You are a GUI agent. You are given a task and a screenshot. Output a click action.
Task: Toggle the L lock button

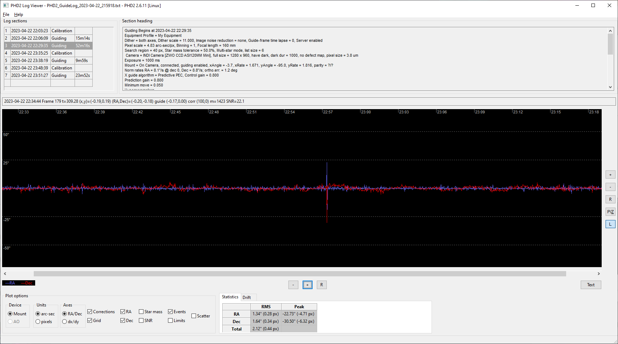[x=610, y=224]
